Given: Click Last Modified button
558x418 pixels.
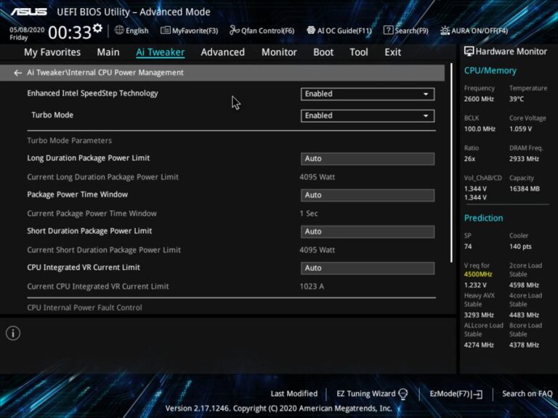Looking at the screenshot, I should [294, 394].
